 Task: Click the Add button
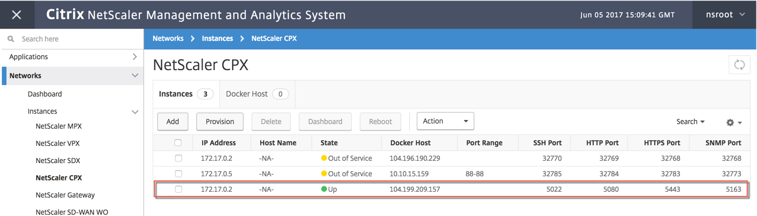pos(173,122)
